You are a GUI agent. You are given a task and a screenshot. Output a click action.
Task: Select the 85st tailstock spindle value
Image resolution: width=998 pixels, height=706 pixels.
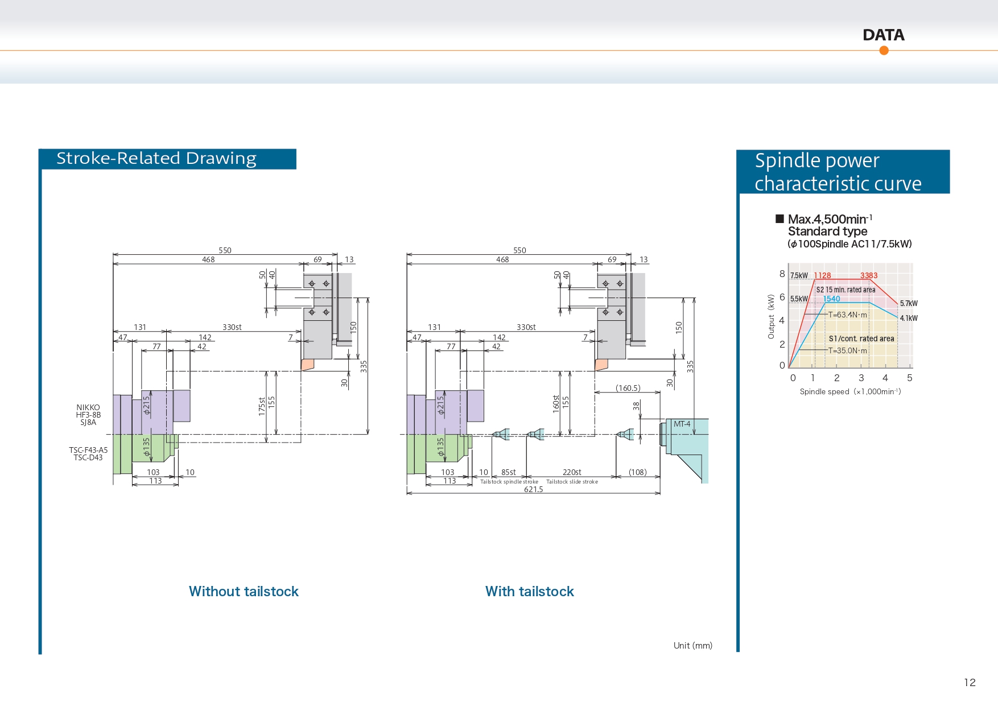pyautogui.click(x=509, y=472)
